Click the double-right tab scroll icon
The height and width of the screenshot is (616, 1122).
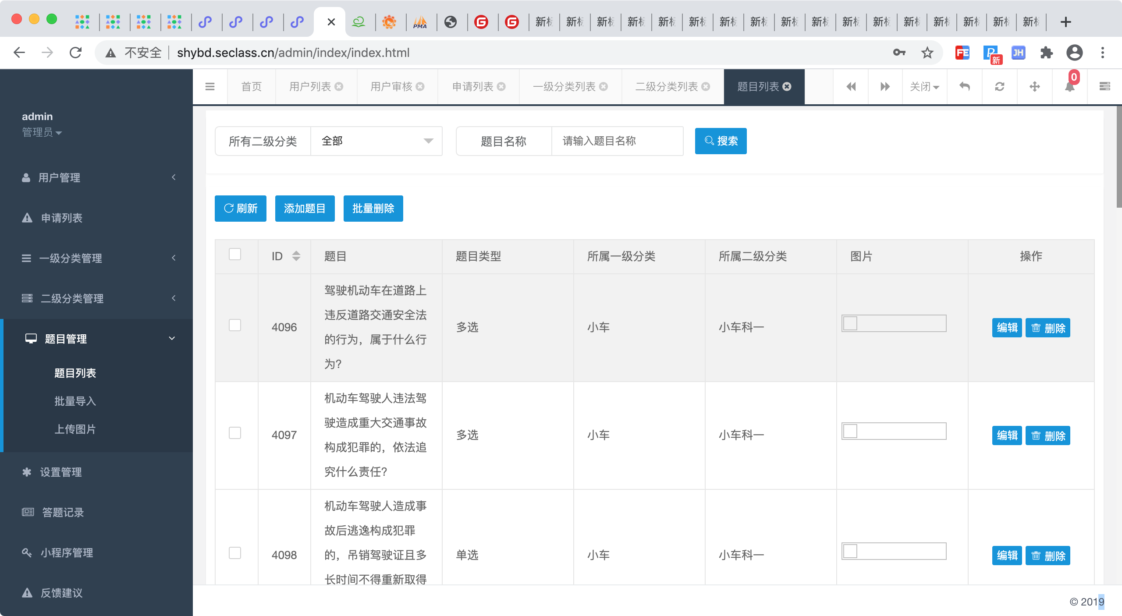(x=885, y=87)
